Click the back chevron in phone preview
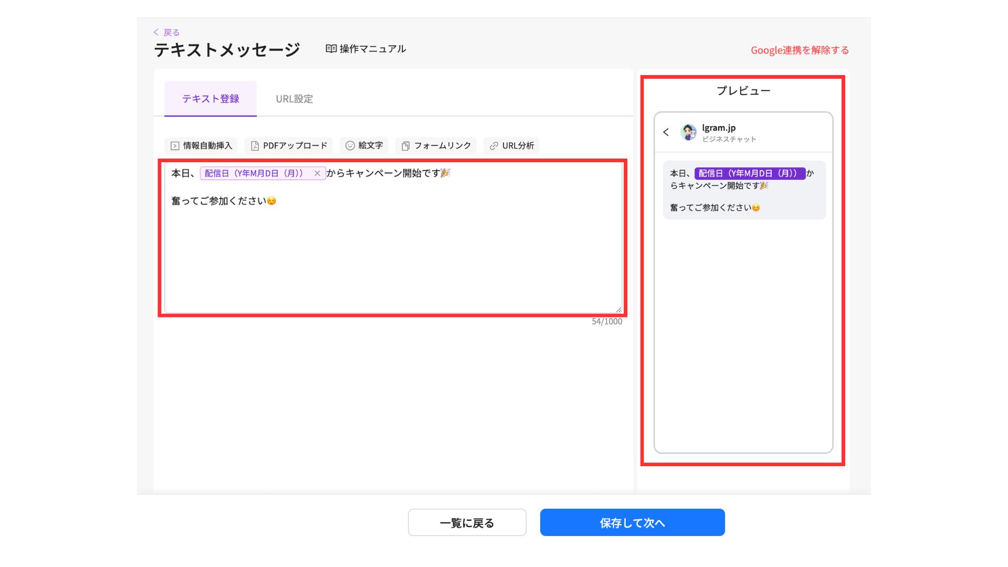Image resolution: width=1008 pixels, height=567 pixels. 666,132
